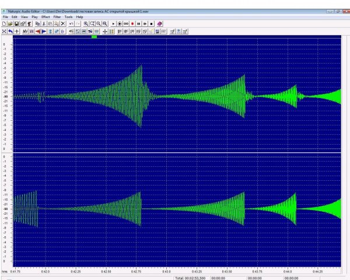Viewport: 350px width, 280px height.
Task: Click the Total 00:02:53,500 status field
Action: [190, 278]
